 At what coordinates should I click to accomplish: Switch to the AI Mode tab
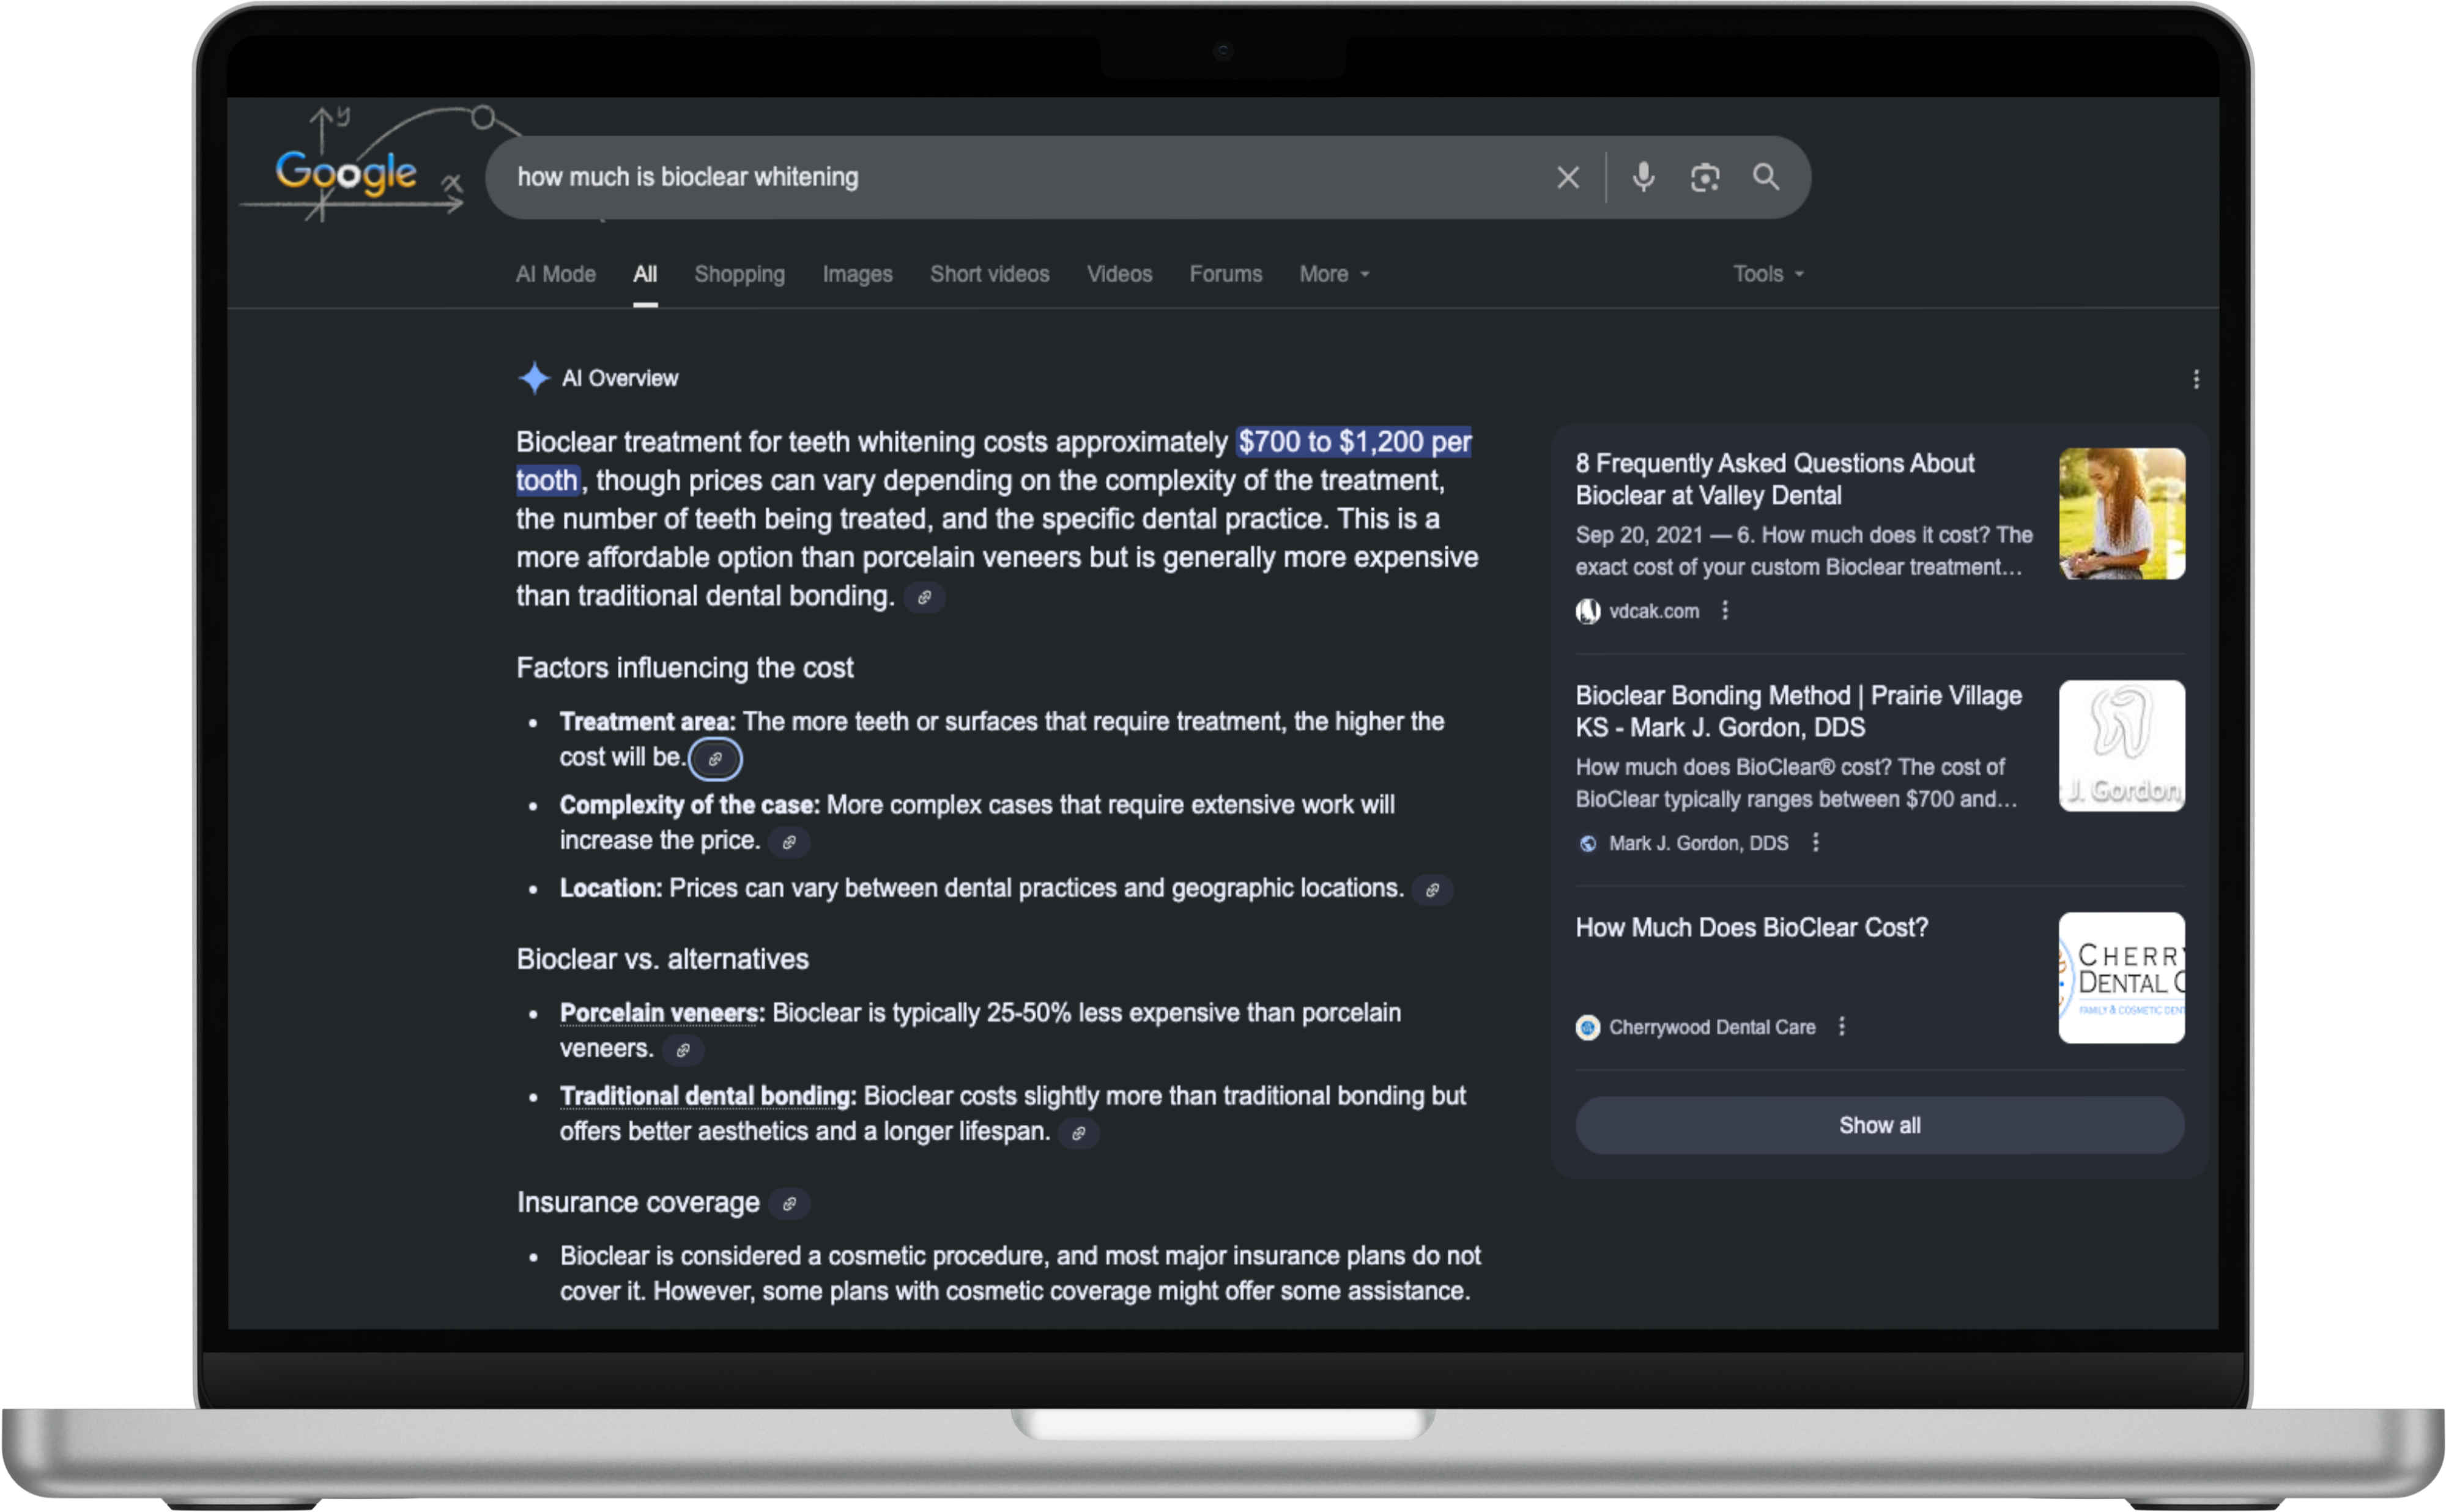click(x=555, y=274)
